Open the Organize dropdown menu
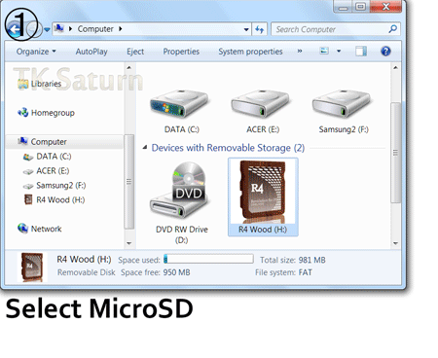 click(36, 52)
